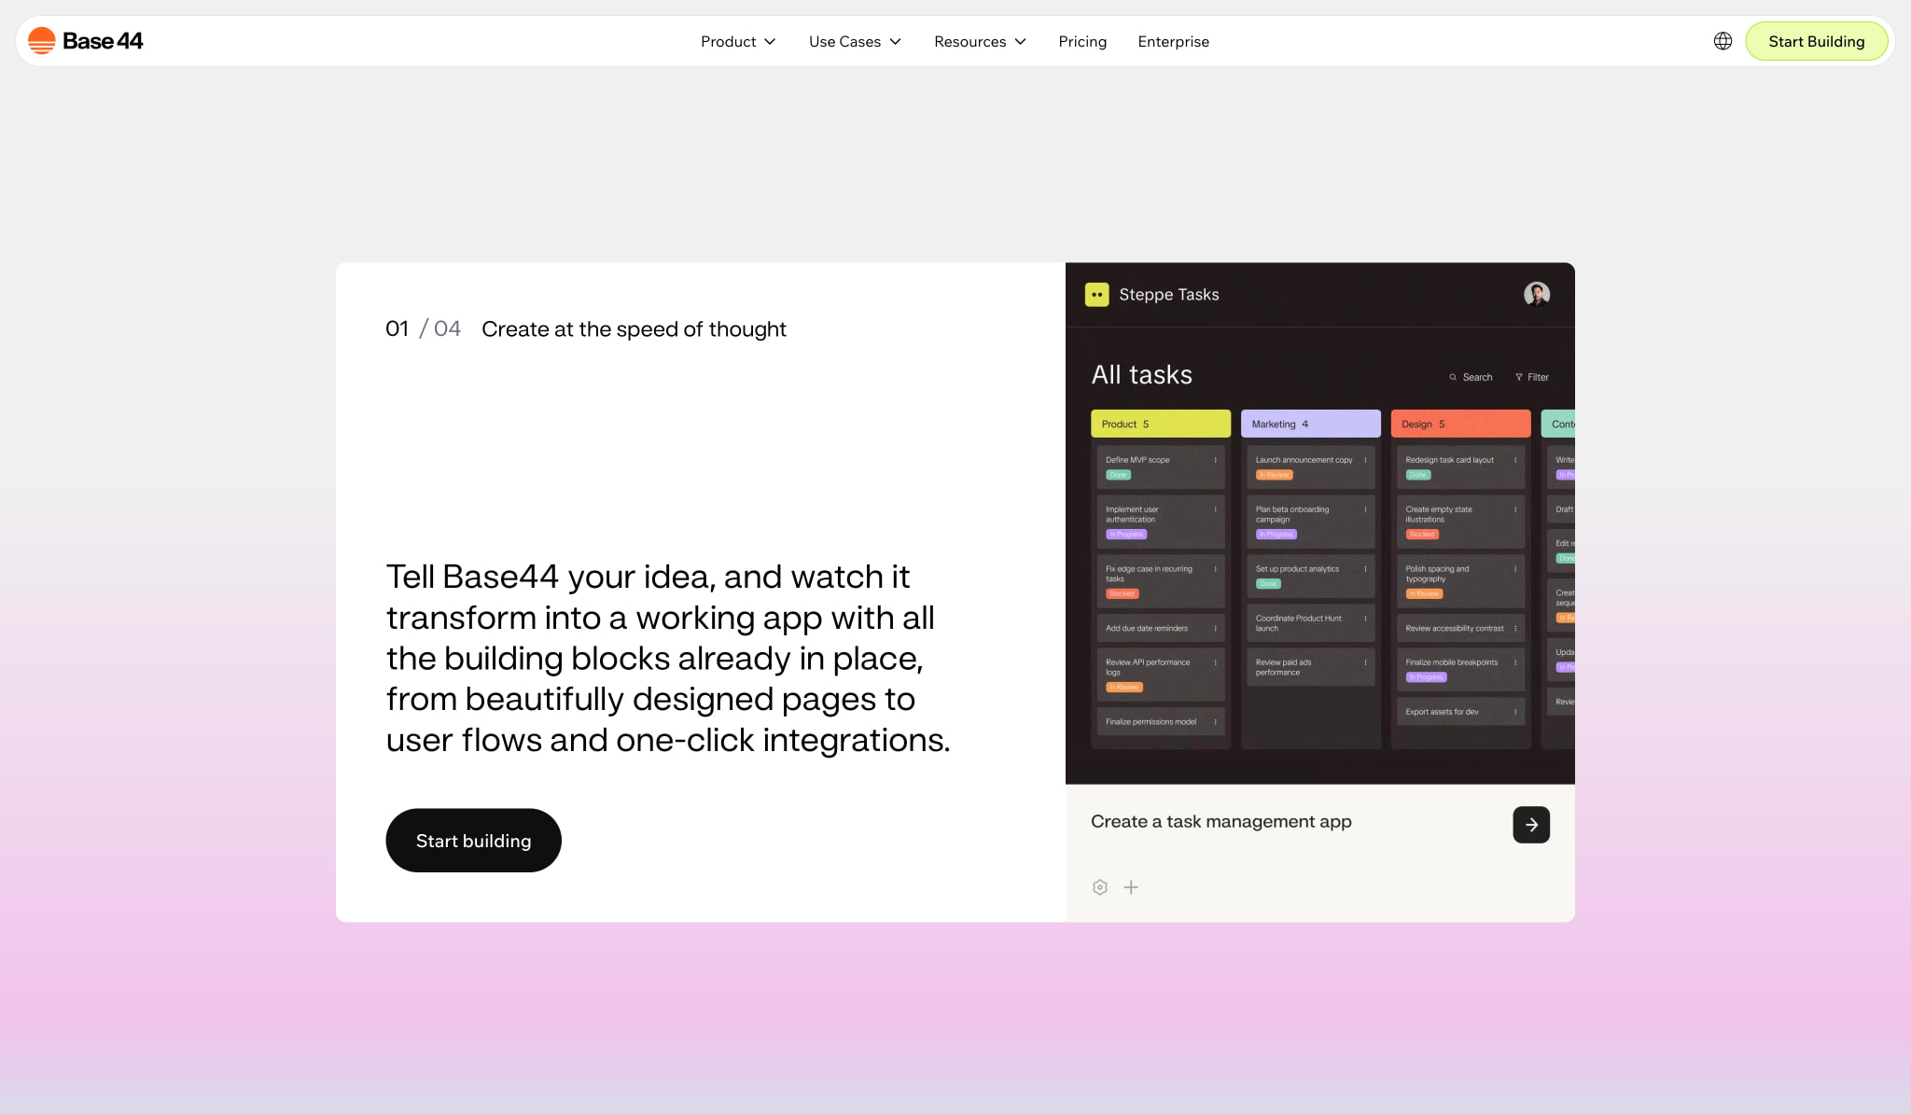The width and height of the screenshot is (1911, 1114).
Task: Click the Steppe Tasks yellow app icon
Action: click(1097, 295)
